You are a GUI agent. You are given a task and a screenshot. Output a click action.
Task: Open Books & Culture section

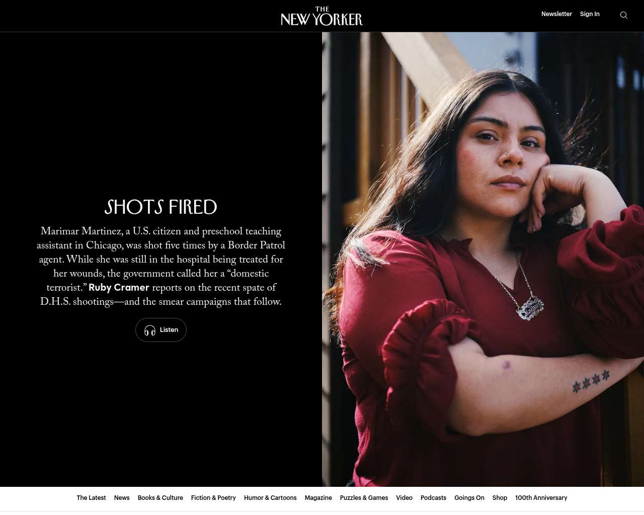pos(160,498)
